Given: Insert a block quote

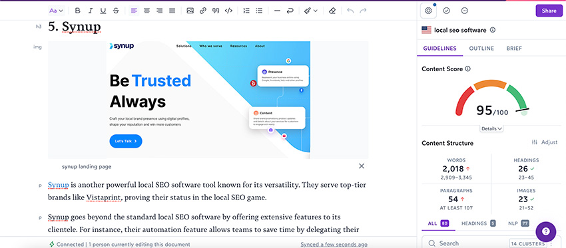Looking at the screenshot, I should (x=216, y=11).
